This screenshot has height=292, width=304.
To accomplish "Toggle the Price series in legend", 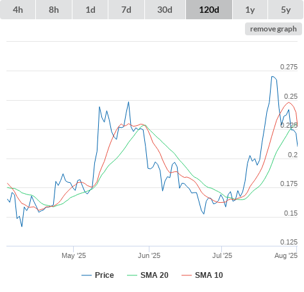I will [x=105, y=275].
